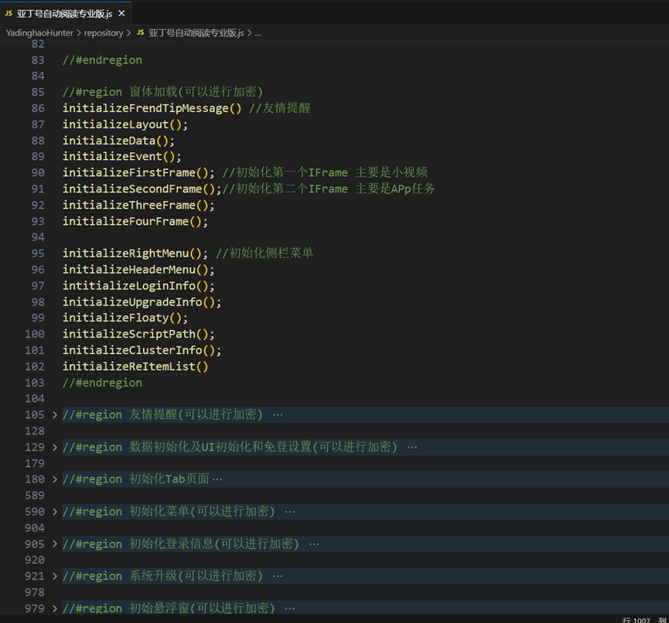
Task: Click the JS file icon in the tab
Action: coord(9,14)
